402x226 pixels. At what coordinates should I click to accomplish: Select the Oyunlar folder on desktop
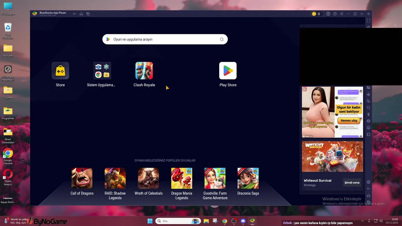[8, 93]
